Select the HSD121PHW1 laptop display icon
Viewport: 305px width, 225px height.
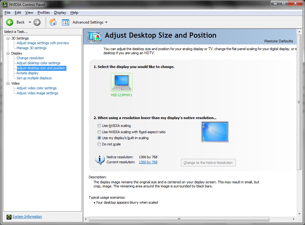(121, 82)
